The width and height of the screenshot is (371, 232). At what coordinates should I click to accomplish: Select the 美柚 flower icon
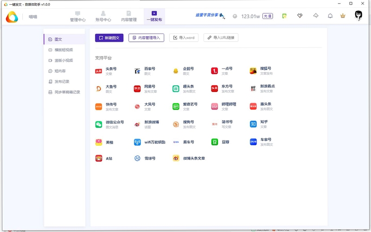point(98,142)
